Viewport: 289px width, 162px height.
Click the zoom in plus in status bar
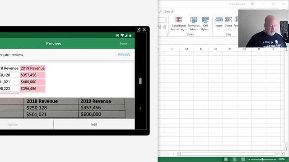275,159
